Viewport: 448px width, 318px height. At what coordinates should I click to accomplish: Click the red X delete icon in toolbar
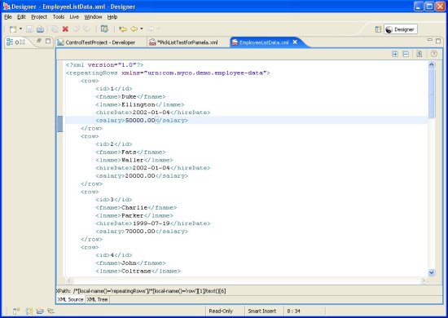[x=65, y=29]
